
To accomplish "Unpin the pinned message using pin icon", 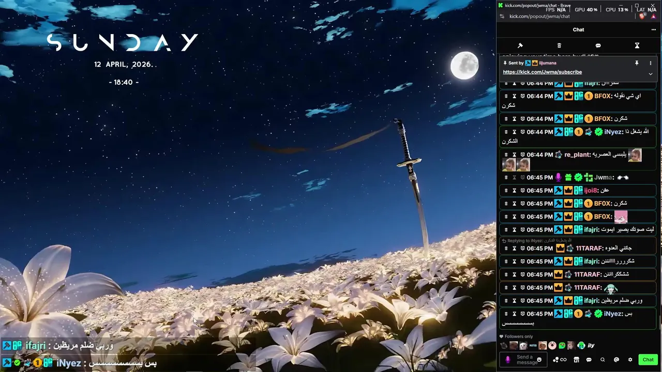I will pos(637,63).
